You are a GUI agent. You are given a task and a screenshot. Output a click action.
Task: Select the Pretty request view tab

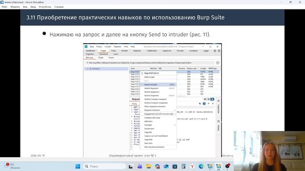[134, 104]
